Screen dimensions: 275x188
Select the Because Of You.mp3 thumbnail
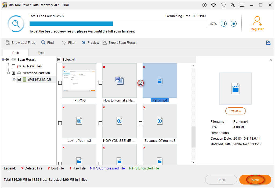click(x=160, y=121)
